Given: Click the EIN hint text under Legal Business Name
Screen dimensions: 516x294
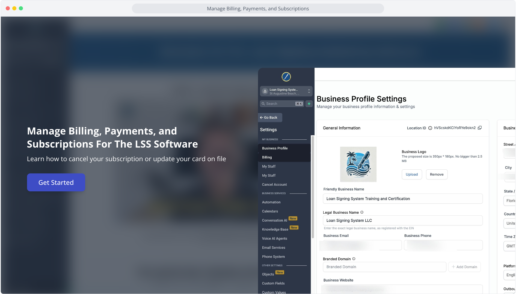Looking at the screenshot, I should point(369,228).
